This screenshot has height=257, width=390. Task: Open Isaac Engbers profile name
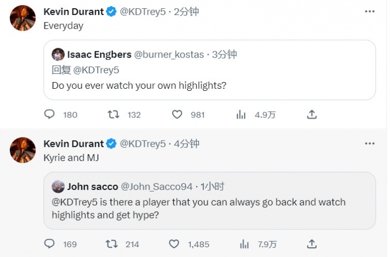[99, 55]
